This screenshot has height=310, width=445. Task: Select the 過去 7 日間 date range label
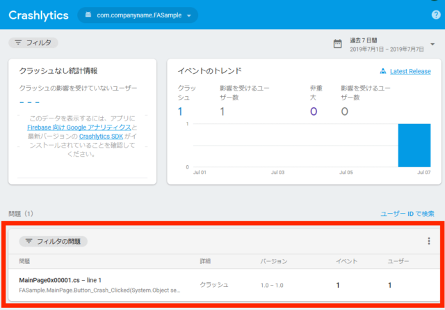(x=363, y=40)
